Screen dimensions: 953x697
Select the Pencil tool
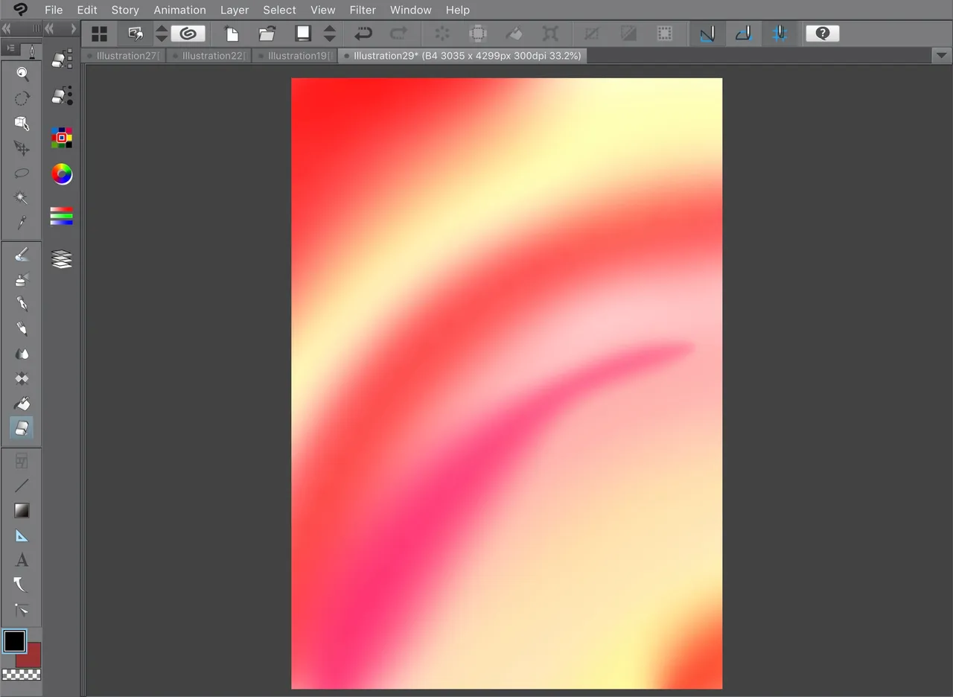(x=22, y=328)
